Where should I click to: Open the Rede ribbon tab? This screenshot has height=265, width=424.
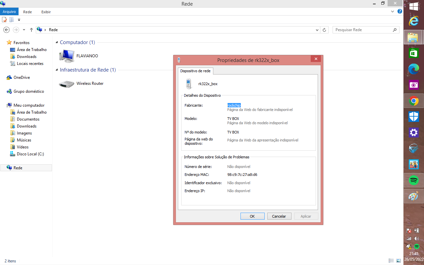tap(27, 12)
